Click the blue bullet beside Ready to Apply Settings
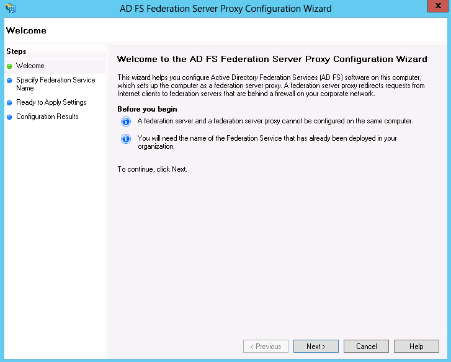 (x=9, y=102)
